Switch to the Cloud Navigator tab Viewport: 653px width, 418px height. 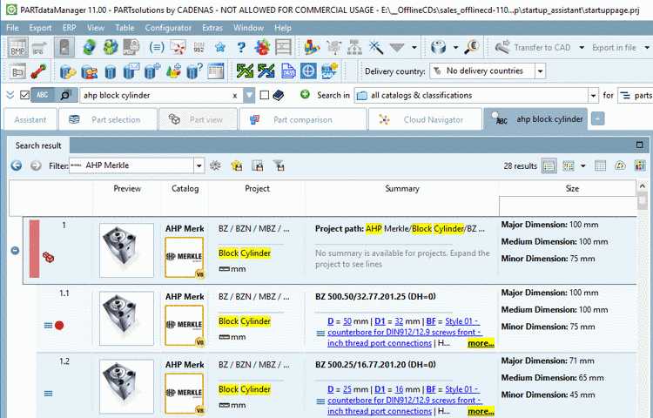pos(425,119)
